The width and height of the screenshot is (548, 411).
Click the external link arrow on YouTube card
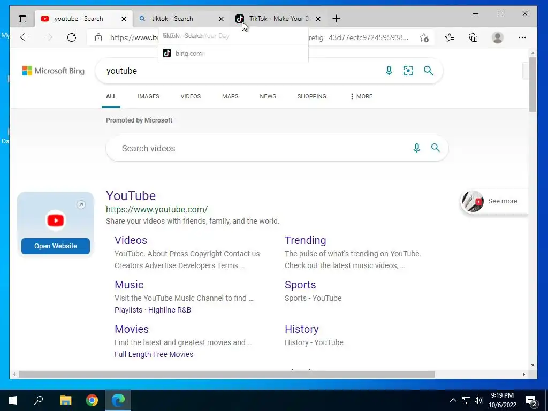81,205
